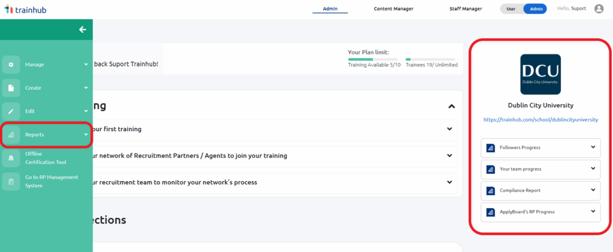Click the Reports bar chart icon
This screenshot has width=613, height=252.
pos(11,135)
